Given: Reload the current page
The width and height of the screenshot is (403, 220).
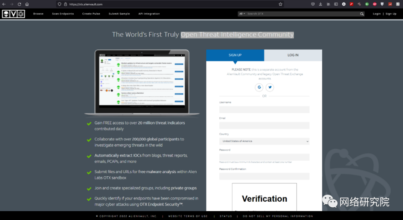Looking at the screenshot, I should coord(19,4).
